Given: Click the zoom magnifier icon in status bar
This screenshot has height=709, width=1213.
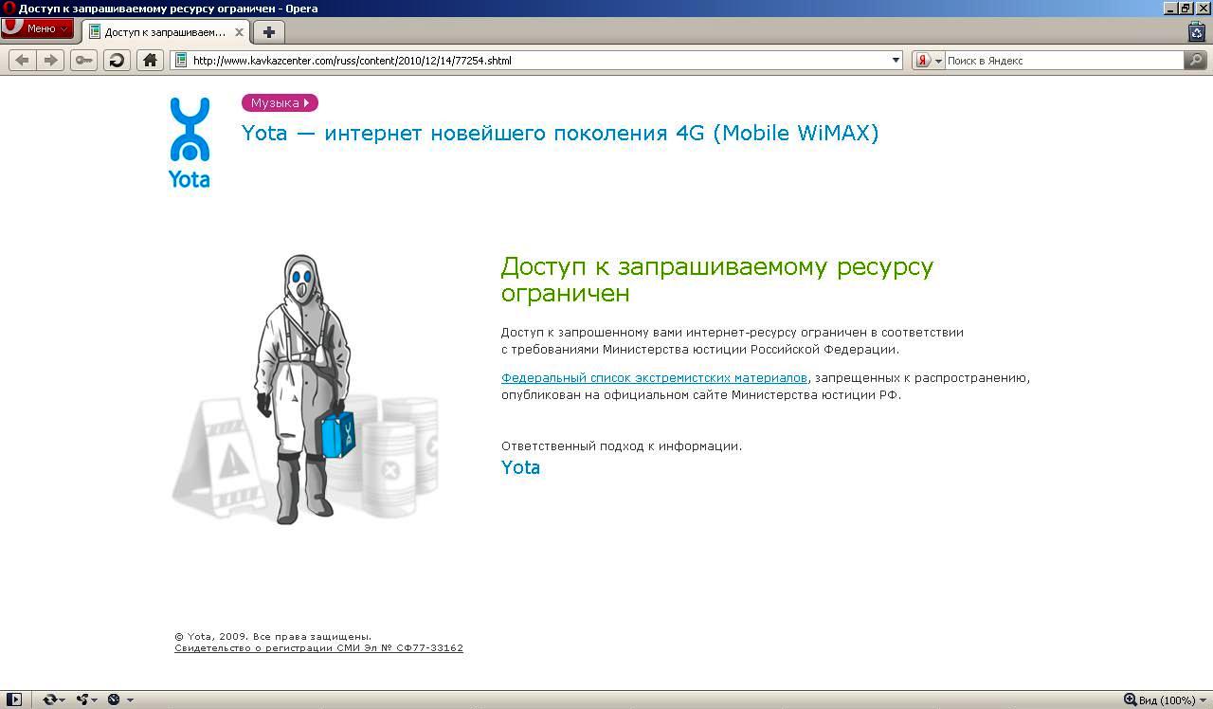Looking at the screenshot, I should 1130,700.
